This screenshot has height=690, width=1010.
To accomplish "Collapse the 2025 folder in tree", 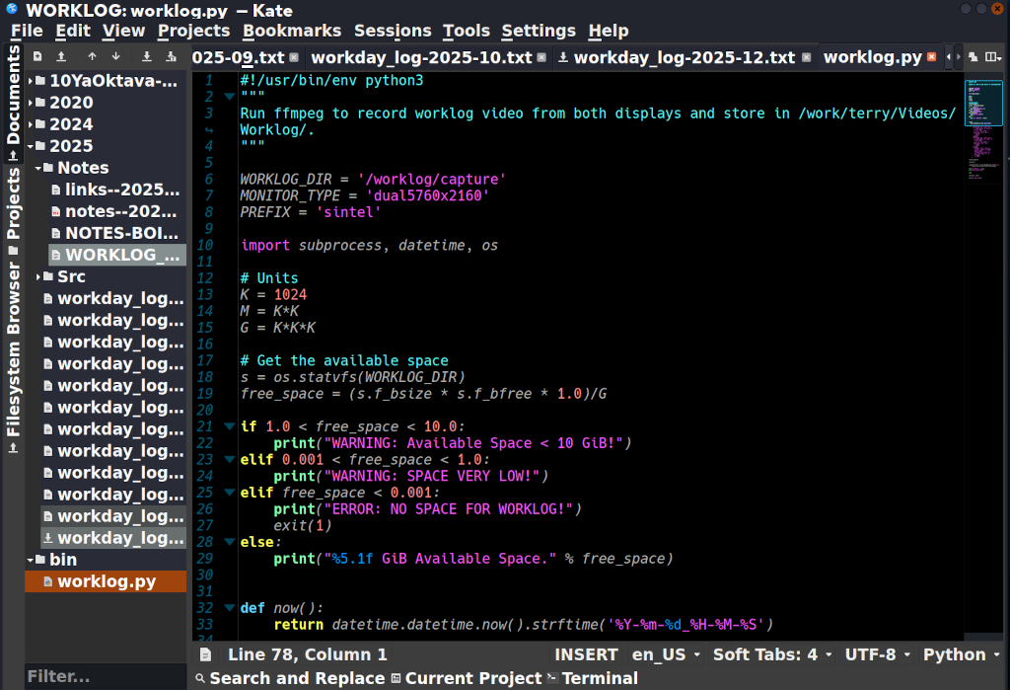I will coord(31,146).
